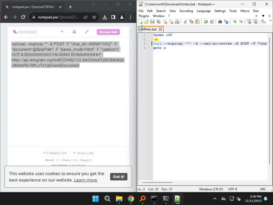Open the Encoding menu
273x205 pixels.
(186, 11)
